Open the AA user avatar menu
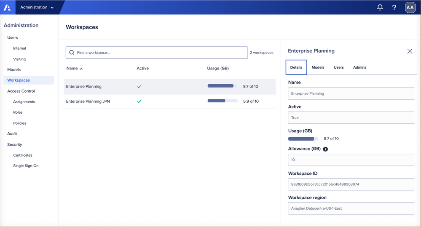The width and height of the screenshot is (421, 227). (x=410, y=8)
